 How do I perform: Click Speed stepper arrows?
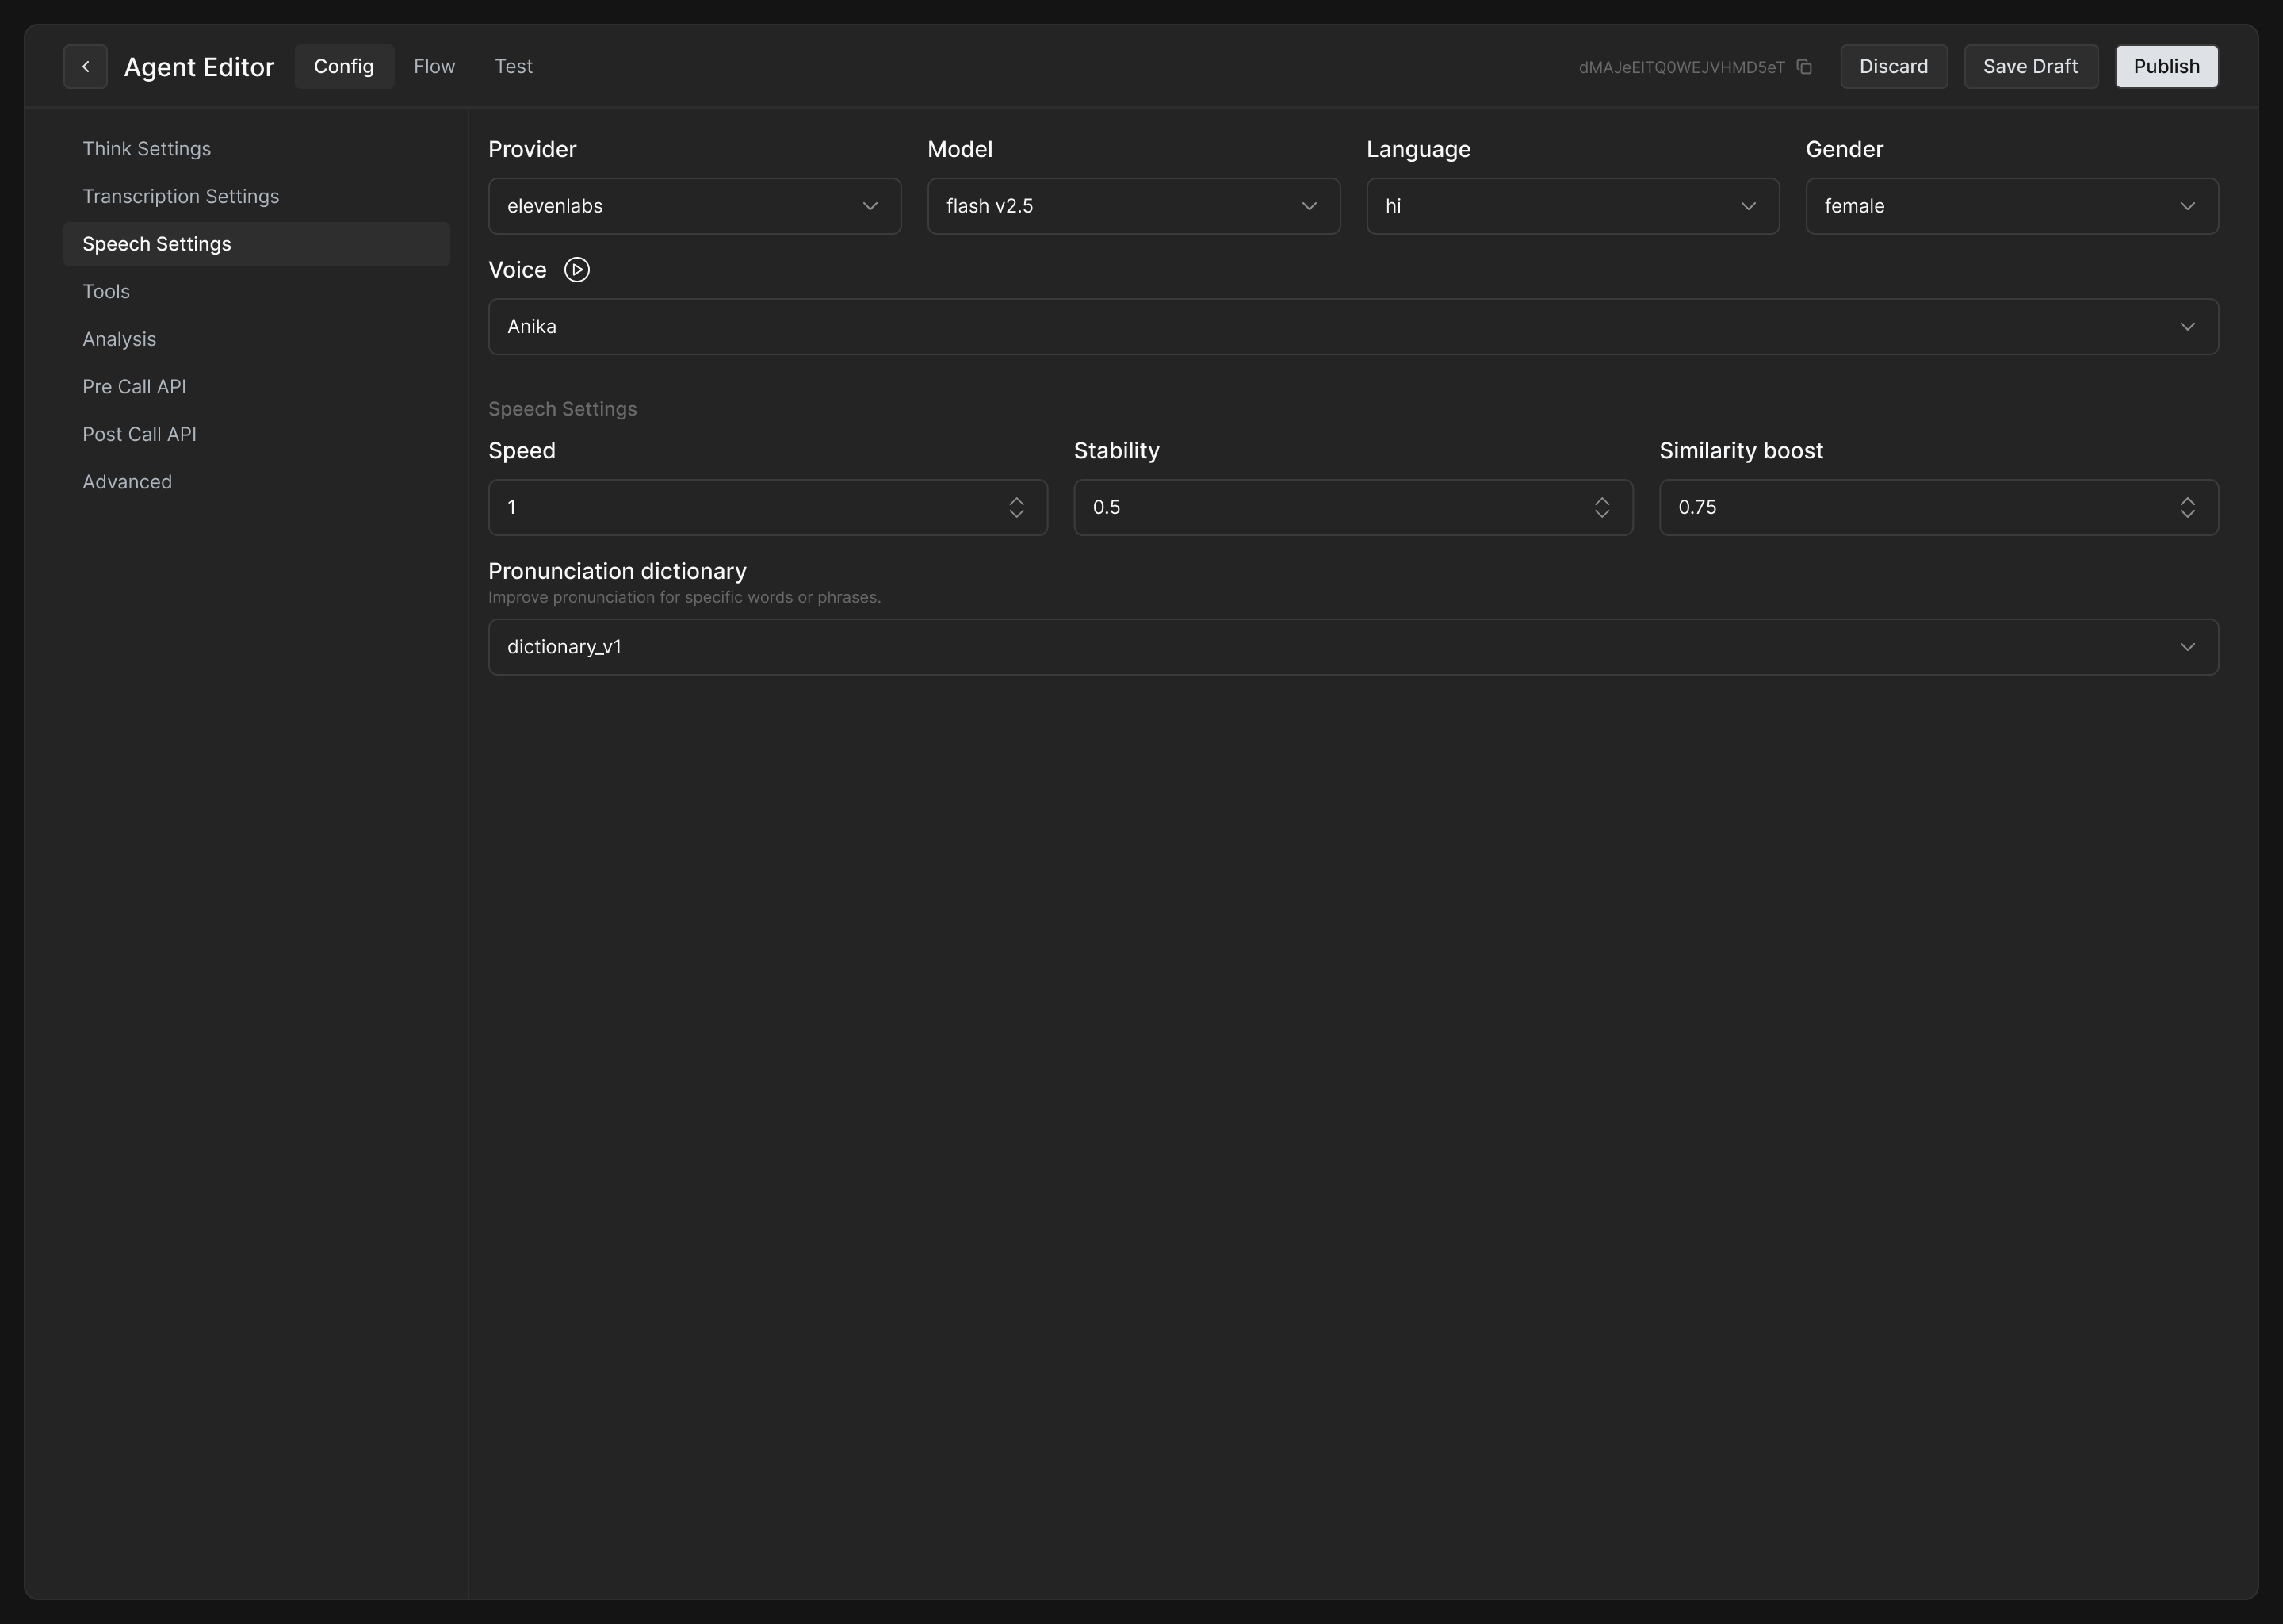pyautogui.click(x=1016, y=508)
